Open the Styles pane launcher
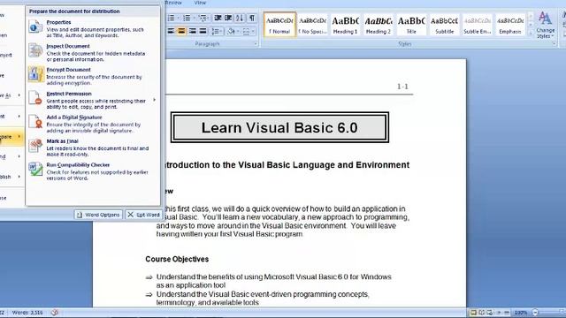This screenshot has width=566, height=318. click(555, 44)
